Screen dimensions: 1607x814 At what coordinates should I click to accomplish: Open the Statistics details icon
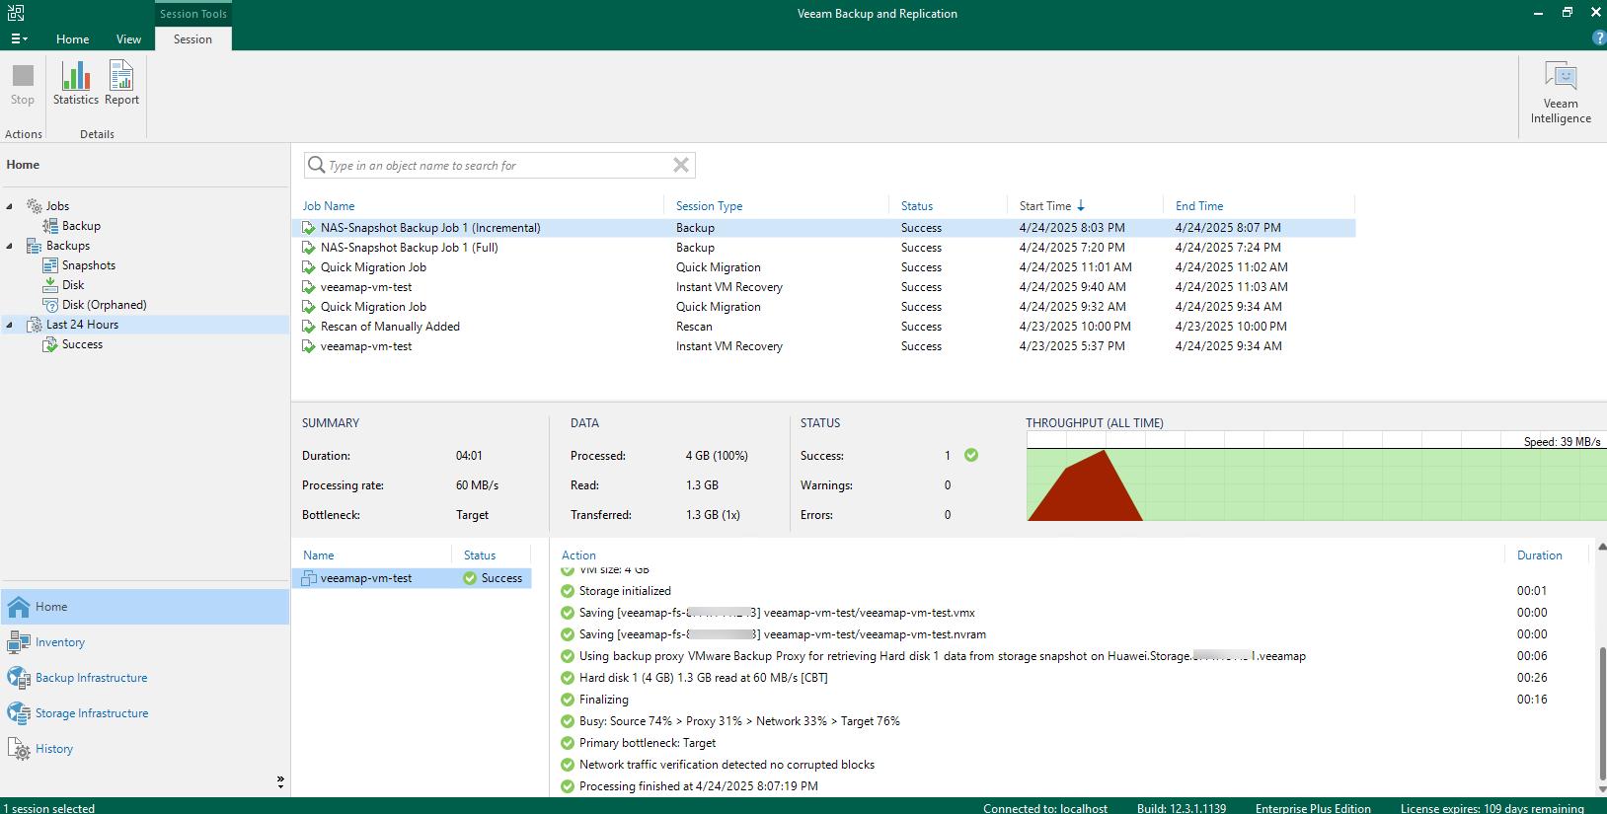pyautogui.click(x=76, y=76)
